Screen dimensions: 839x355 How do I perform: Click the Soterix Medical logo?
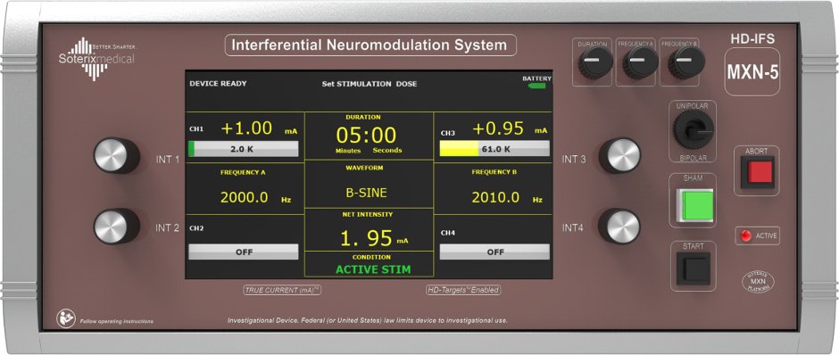pyautogui.click(x=97, y=58)
